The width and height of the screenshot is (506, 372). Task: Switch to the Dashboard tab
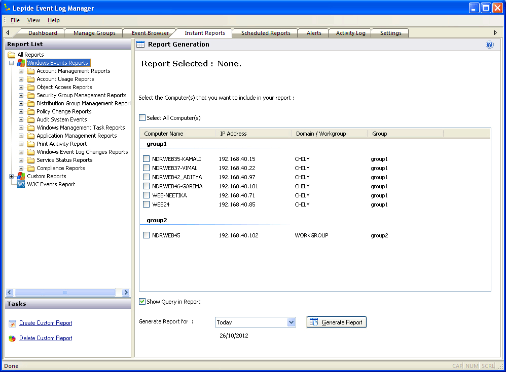pyautogui.click(x=43, y=33)
